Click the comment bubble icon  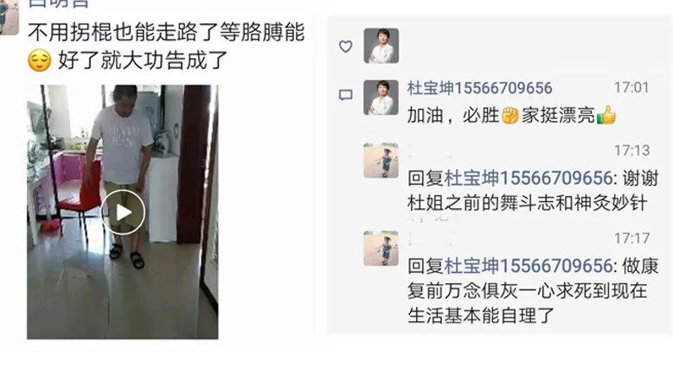pyautogui.click(x=346, y=95)
